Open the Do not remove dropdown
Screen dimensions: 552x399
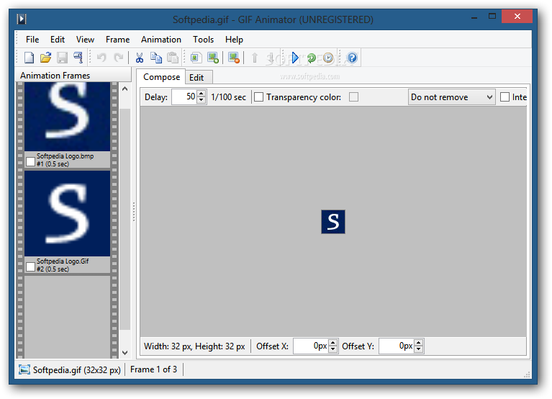coord(452,97)
